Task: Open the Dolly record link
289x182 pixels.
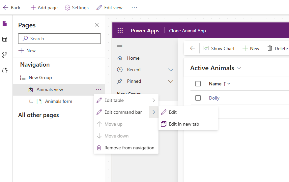Action: point(214,98)
